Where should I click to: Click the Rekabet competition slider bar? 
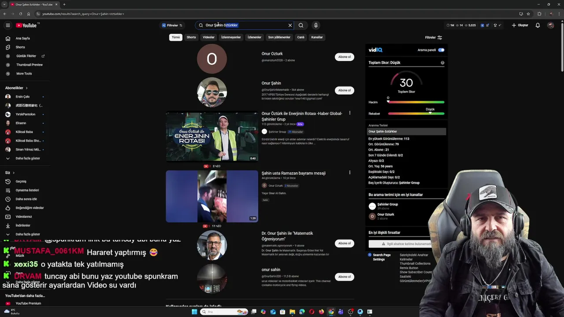click(x=416, y=114)
